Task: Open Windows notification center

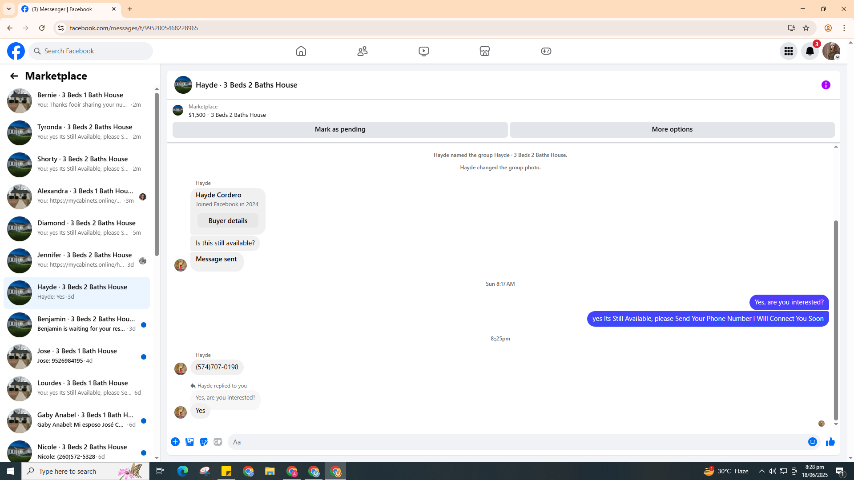Action: 840,471
